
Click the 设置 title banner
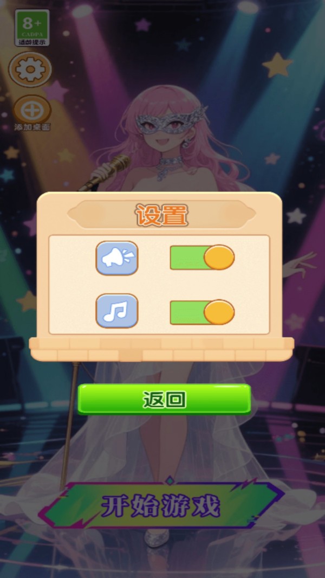tap(161, 215)
